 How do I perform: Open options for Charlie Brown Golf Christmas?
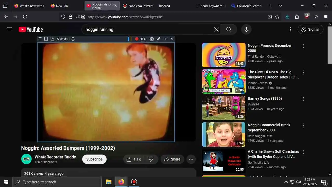(x=303, y=152)
